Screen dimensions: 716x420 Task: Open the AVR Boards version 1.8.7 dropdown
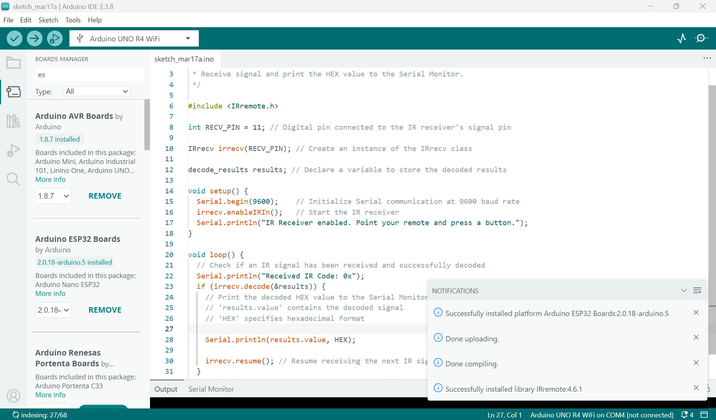[53, 196]
